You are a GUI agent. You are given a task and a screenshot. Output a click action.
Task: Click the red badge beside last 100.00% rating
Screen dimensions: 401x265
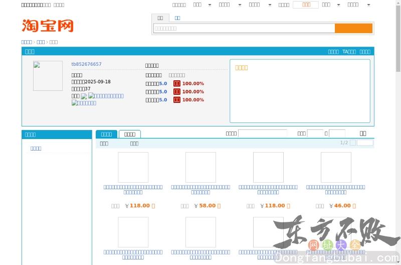(176, 100)
